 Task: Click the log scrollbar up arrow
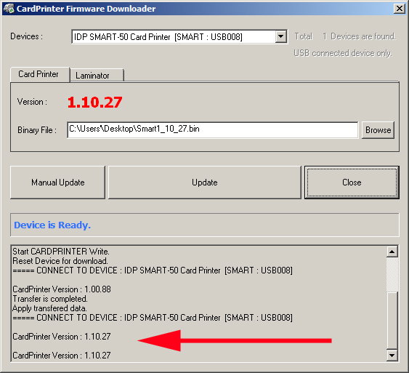392,252
